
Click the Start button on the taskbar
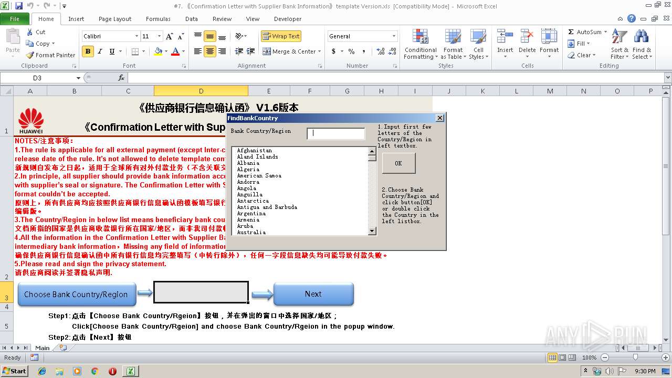[x=14, y=371]
